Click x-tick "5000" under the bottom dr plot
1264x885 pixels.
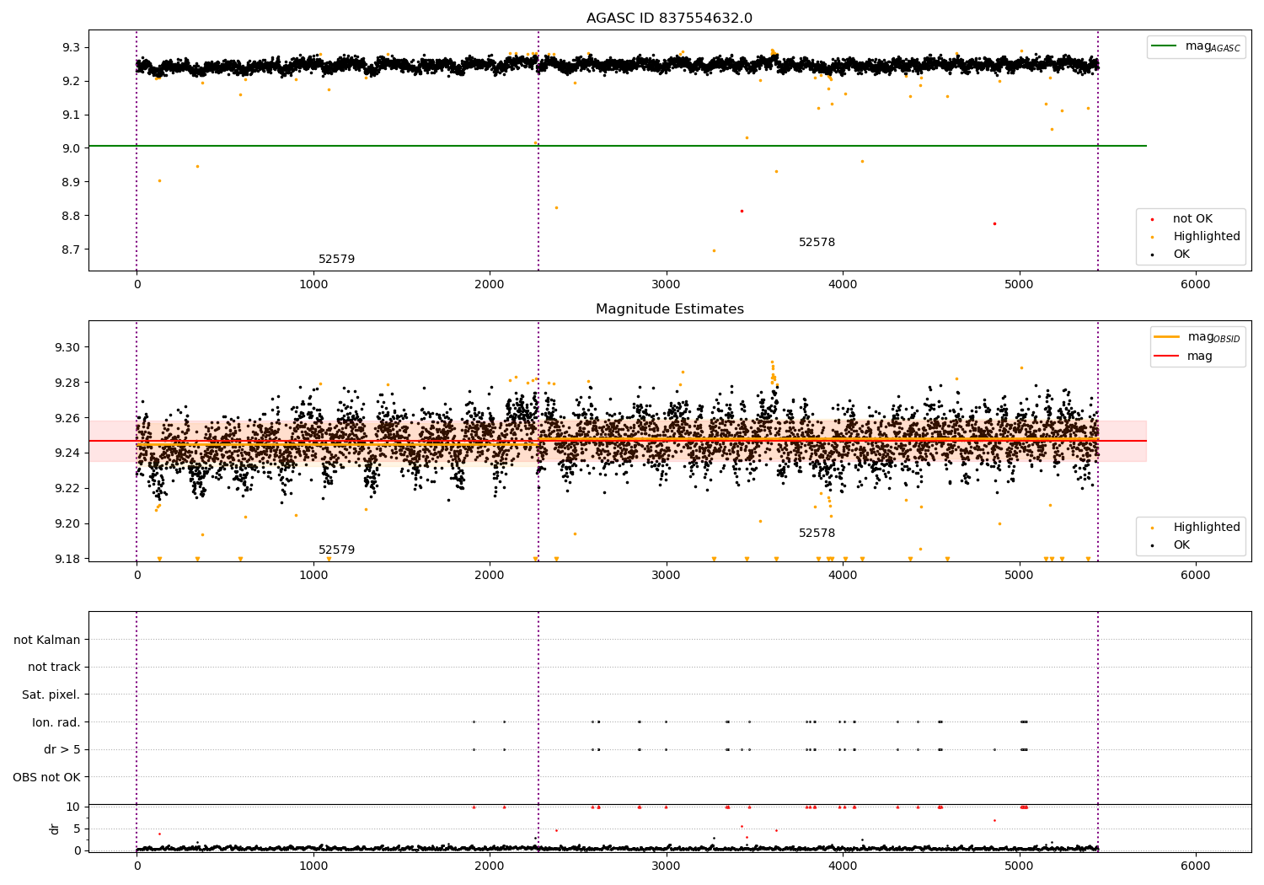[x=1020, y=866]
